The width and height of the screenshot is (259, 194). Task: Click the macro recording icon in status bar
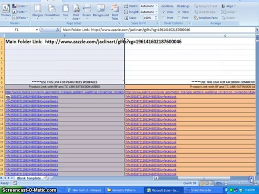(15, 183)
